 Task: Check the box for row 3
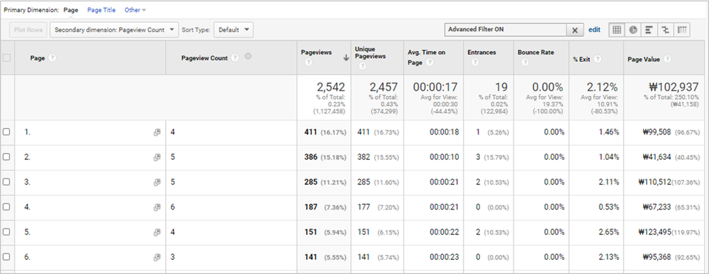6,182
